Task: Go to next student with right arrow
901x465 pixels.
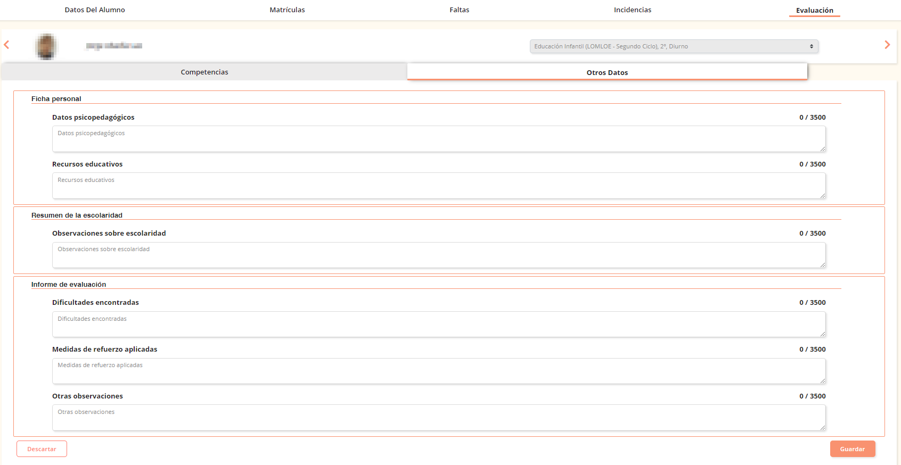Action: (x=887, y=45)
